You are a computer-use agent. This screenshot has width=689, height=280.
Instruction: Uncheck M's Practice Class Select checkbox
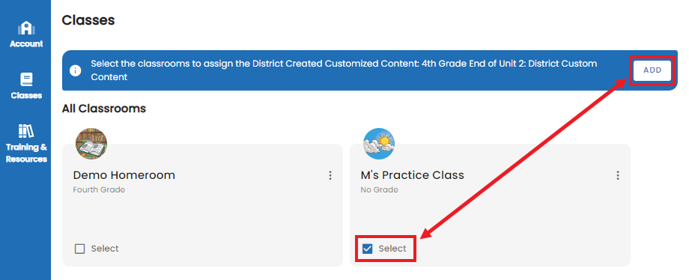pos(368,249)
